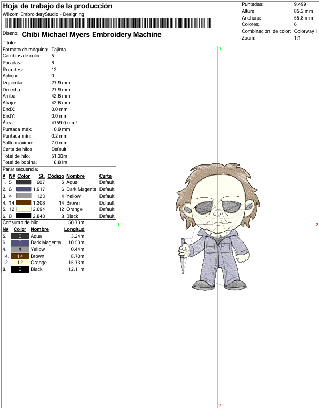The width and height of the screenshot is (319, 408).
Task: Click the Salto máximo value '7.0 mm'
Action: [59, 143]
